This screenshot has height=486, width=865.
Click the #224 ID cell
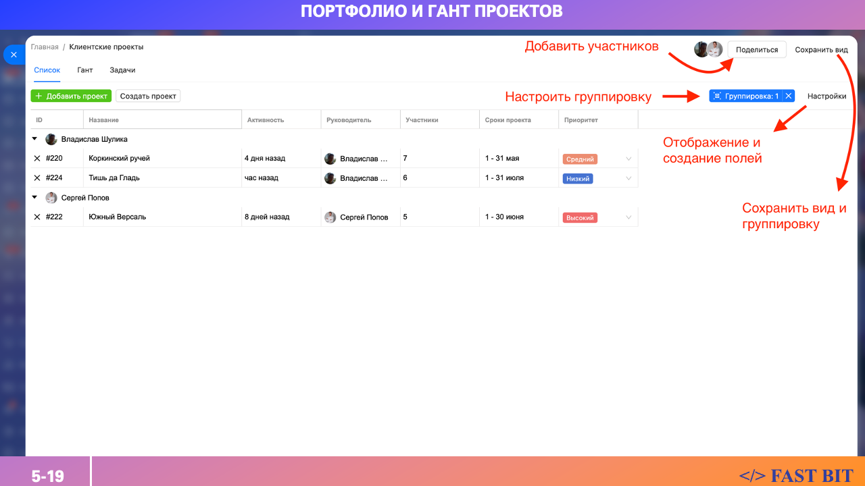pyautogui.click(x=54, y=178)
